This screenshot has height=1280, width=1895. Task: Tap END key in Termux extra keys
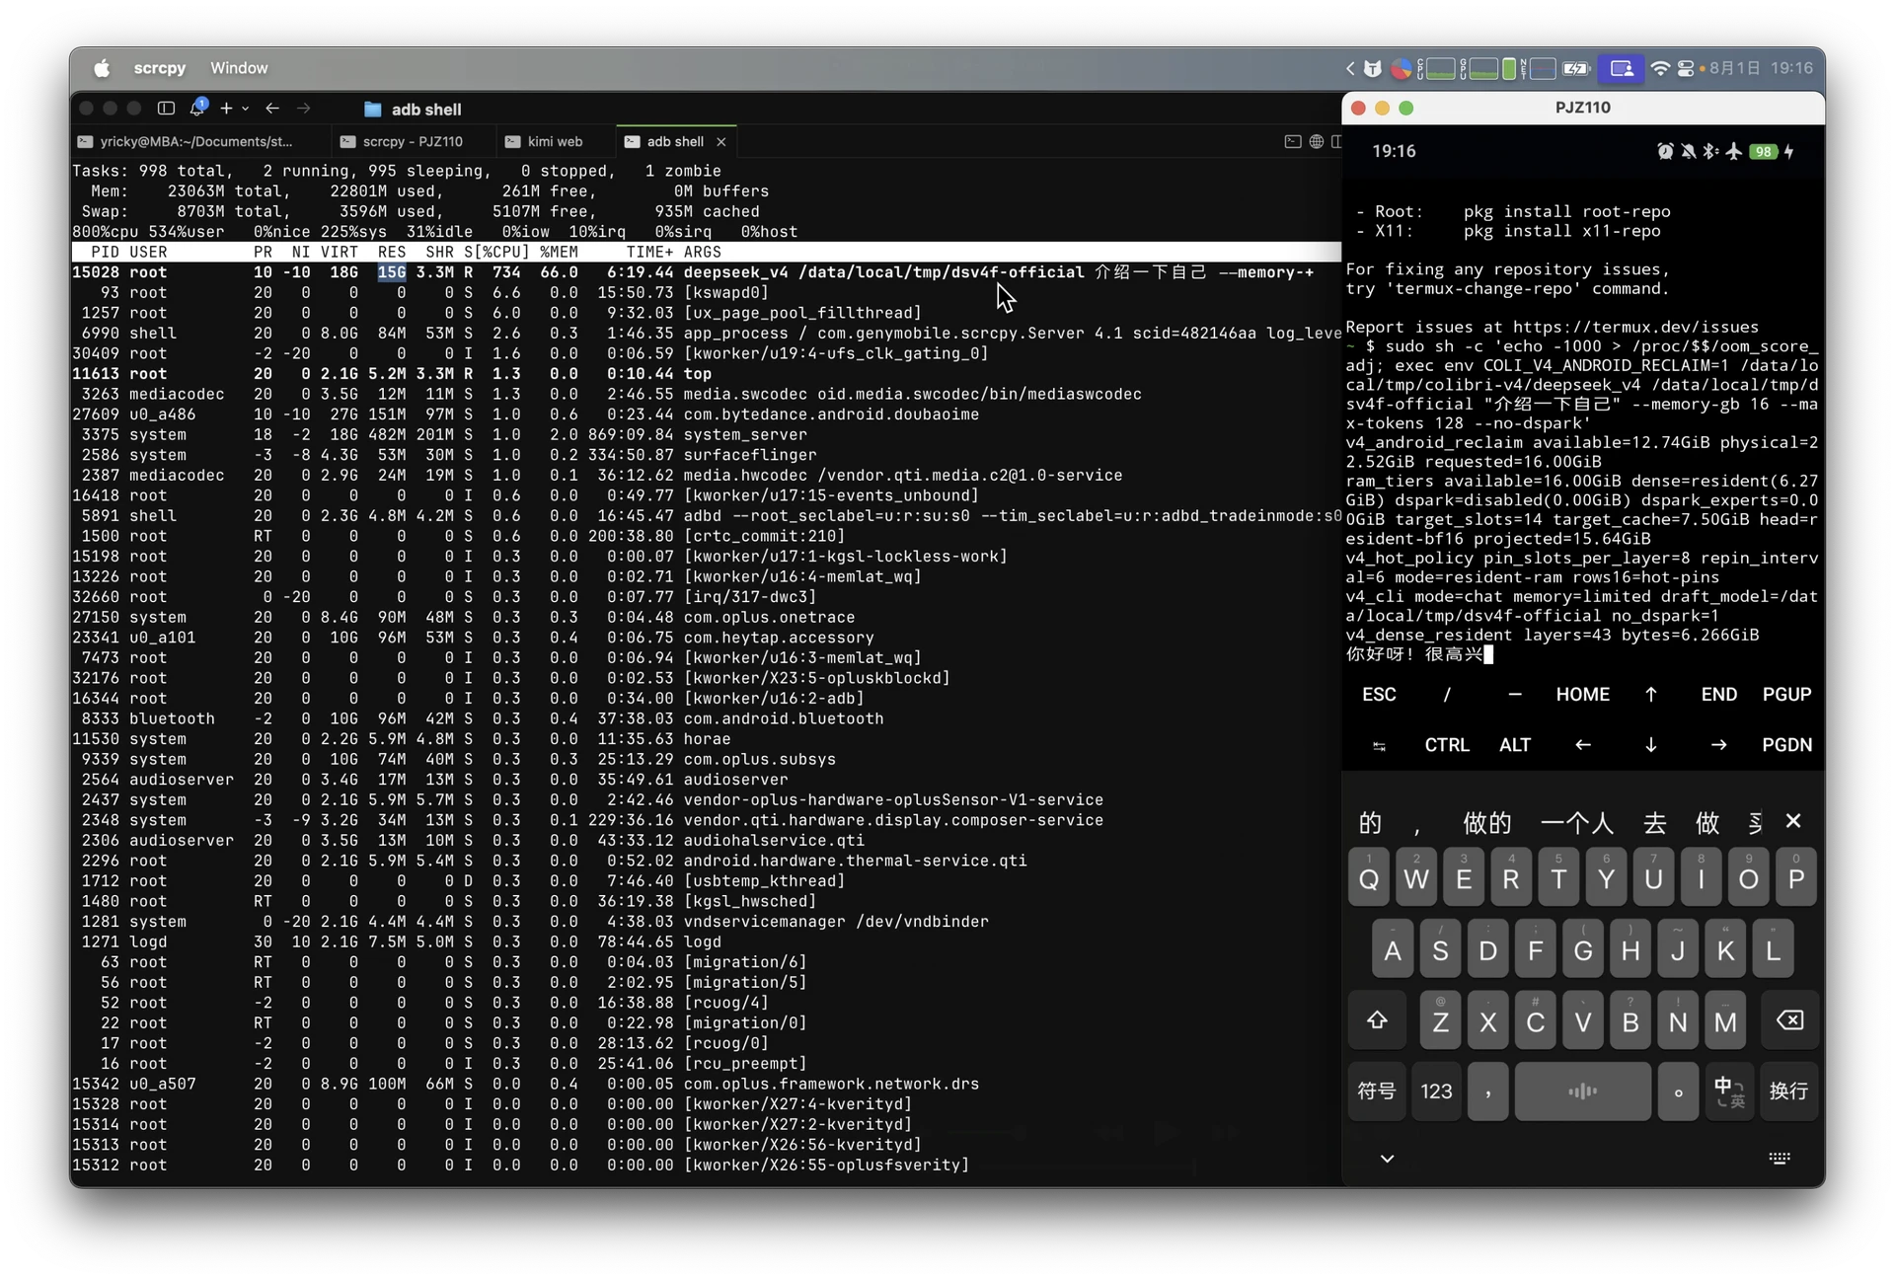click(x=1718, y=694)
